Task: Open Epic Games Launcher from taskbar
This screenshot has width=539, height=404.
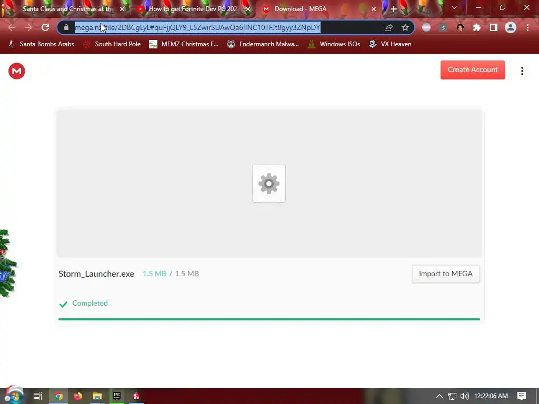Action: (x=117, y=396)
